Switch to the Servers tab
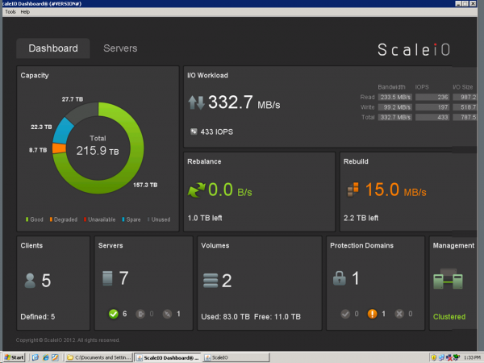 120,48
